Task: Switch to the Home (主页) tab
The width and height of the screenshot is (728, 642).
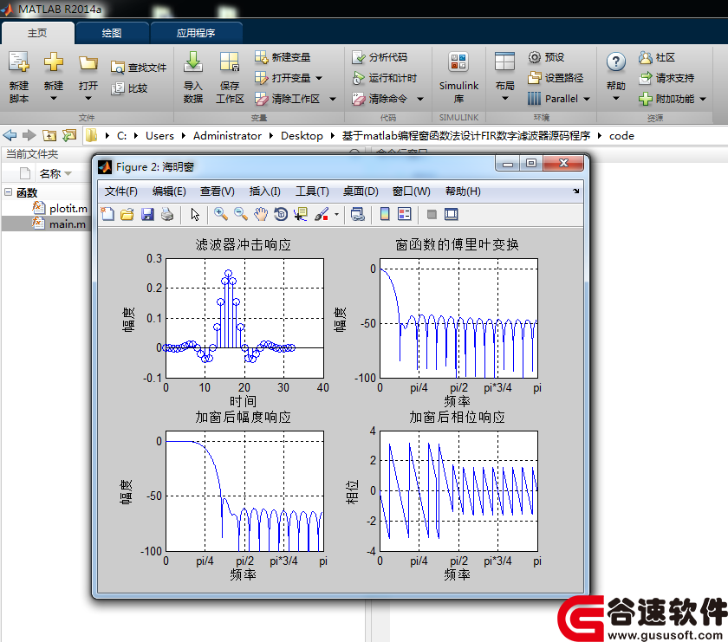Action: [x=37, y=33]
